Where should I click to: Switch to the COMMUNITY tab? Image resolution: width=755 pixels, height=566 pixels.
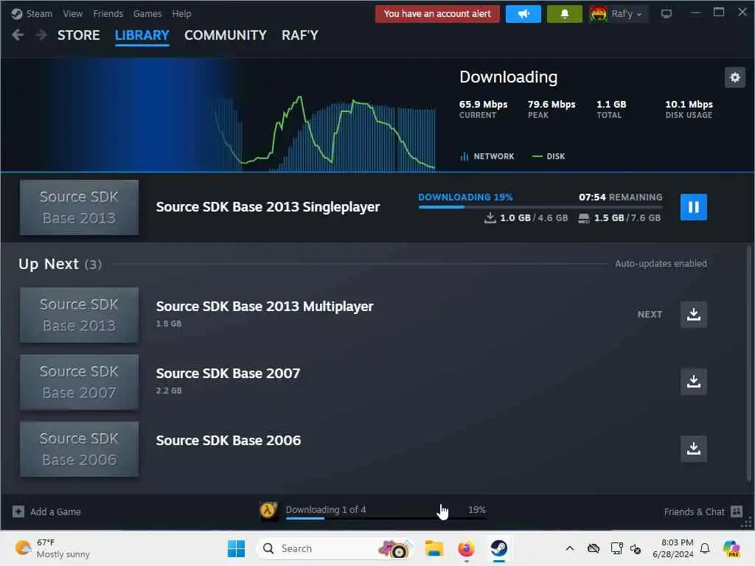point(226,35)
